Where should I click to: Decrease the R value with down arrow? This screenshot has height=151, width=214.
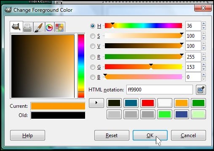coord(203,59)
